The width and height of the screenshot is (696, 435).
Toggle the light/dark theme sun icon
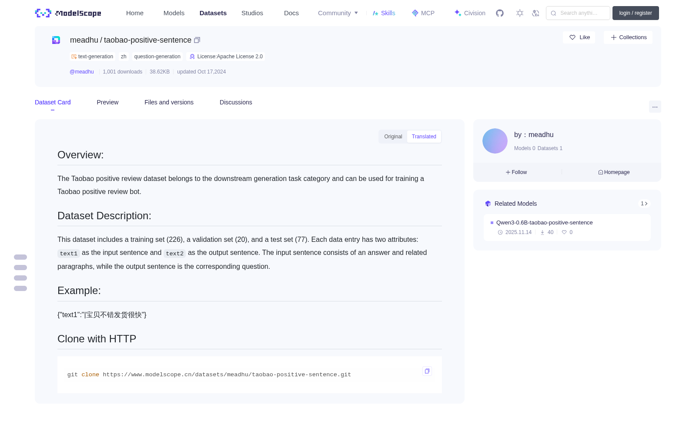pos(520,13)
